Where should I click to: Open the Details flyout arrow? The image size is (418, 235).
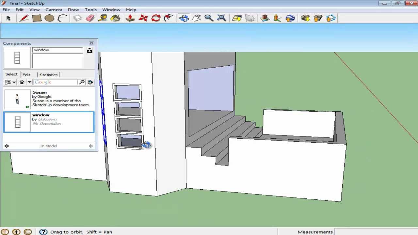click(90, 82)
